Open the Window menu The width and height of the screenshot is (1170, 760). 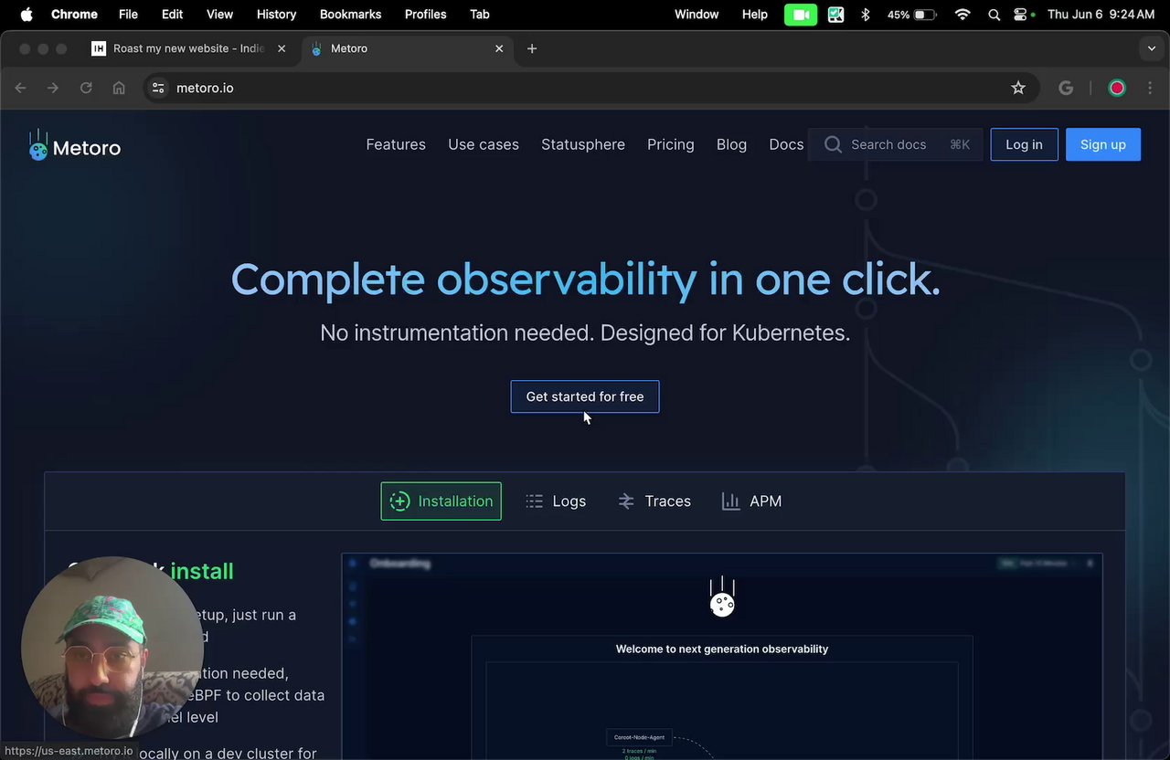pos(697,15)
